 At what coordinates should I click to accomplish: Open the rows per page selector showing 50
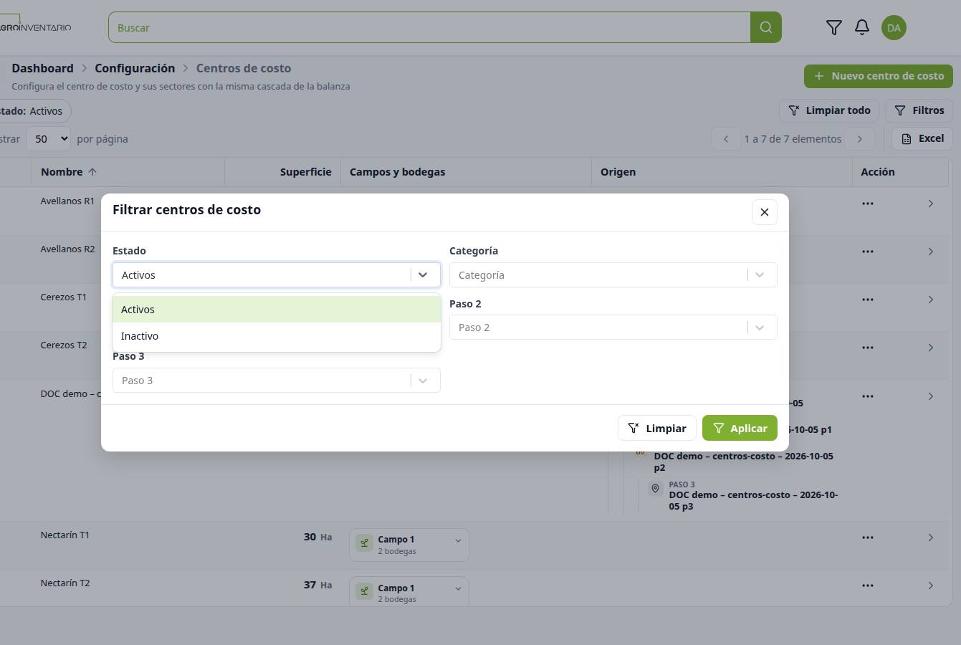click(49, 139)
